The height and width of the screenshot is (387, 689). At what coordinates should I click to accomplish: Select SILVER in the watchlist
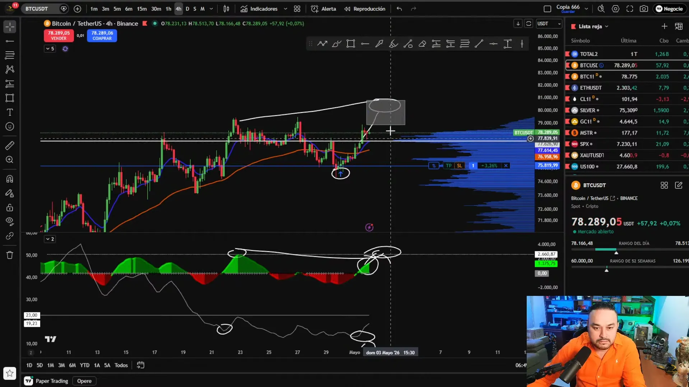click(x=627, y=110)
